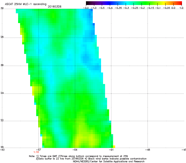Click the 0.0 color scale label
The image size is (186, 163).
click(x=173, y=8)
